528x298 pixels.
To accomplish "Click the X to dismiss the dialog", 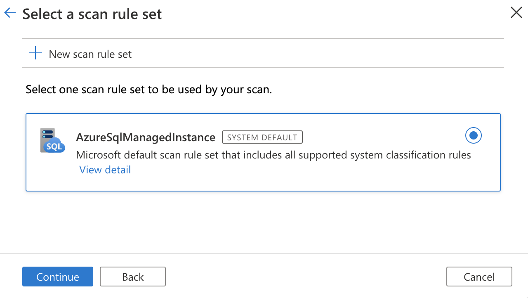I will (x=516, y=12).
